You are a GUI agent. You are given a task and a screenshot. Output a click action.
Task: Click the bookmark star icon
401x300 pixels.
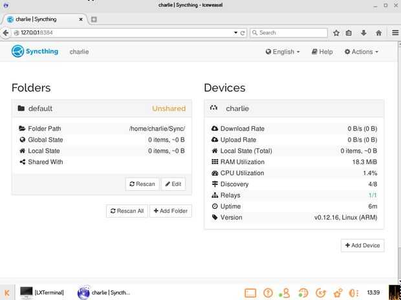[x=336, y=33]
